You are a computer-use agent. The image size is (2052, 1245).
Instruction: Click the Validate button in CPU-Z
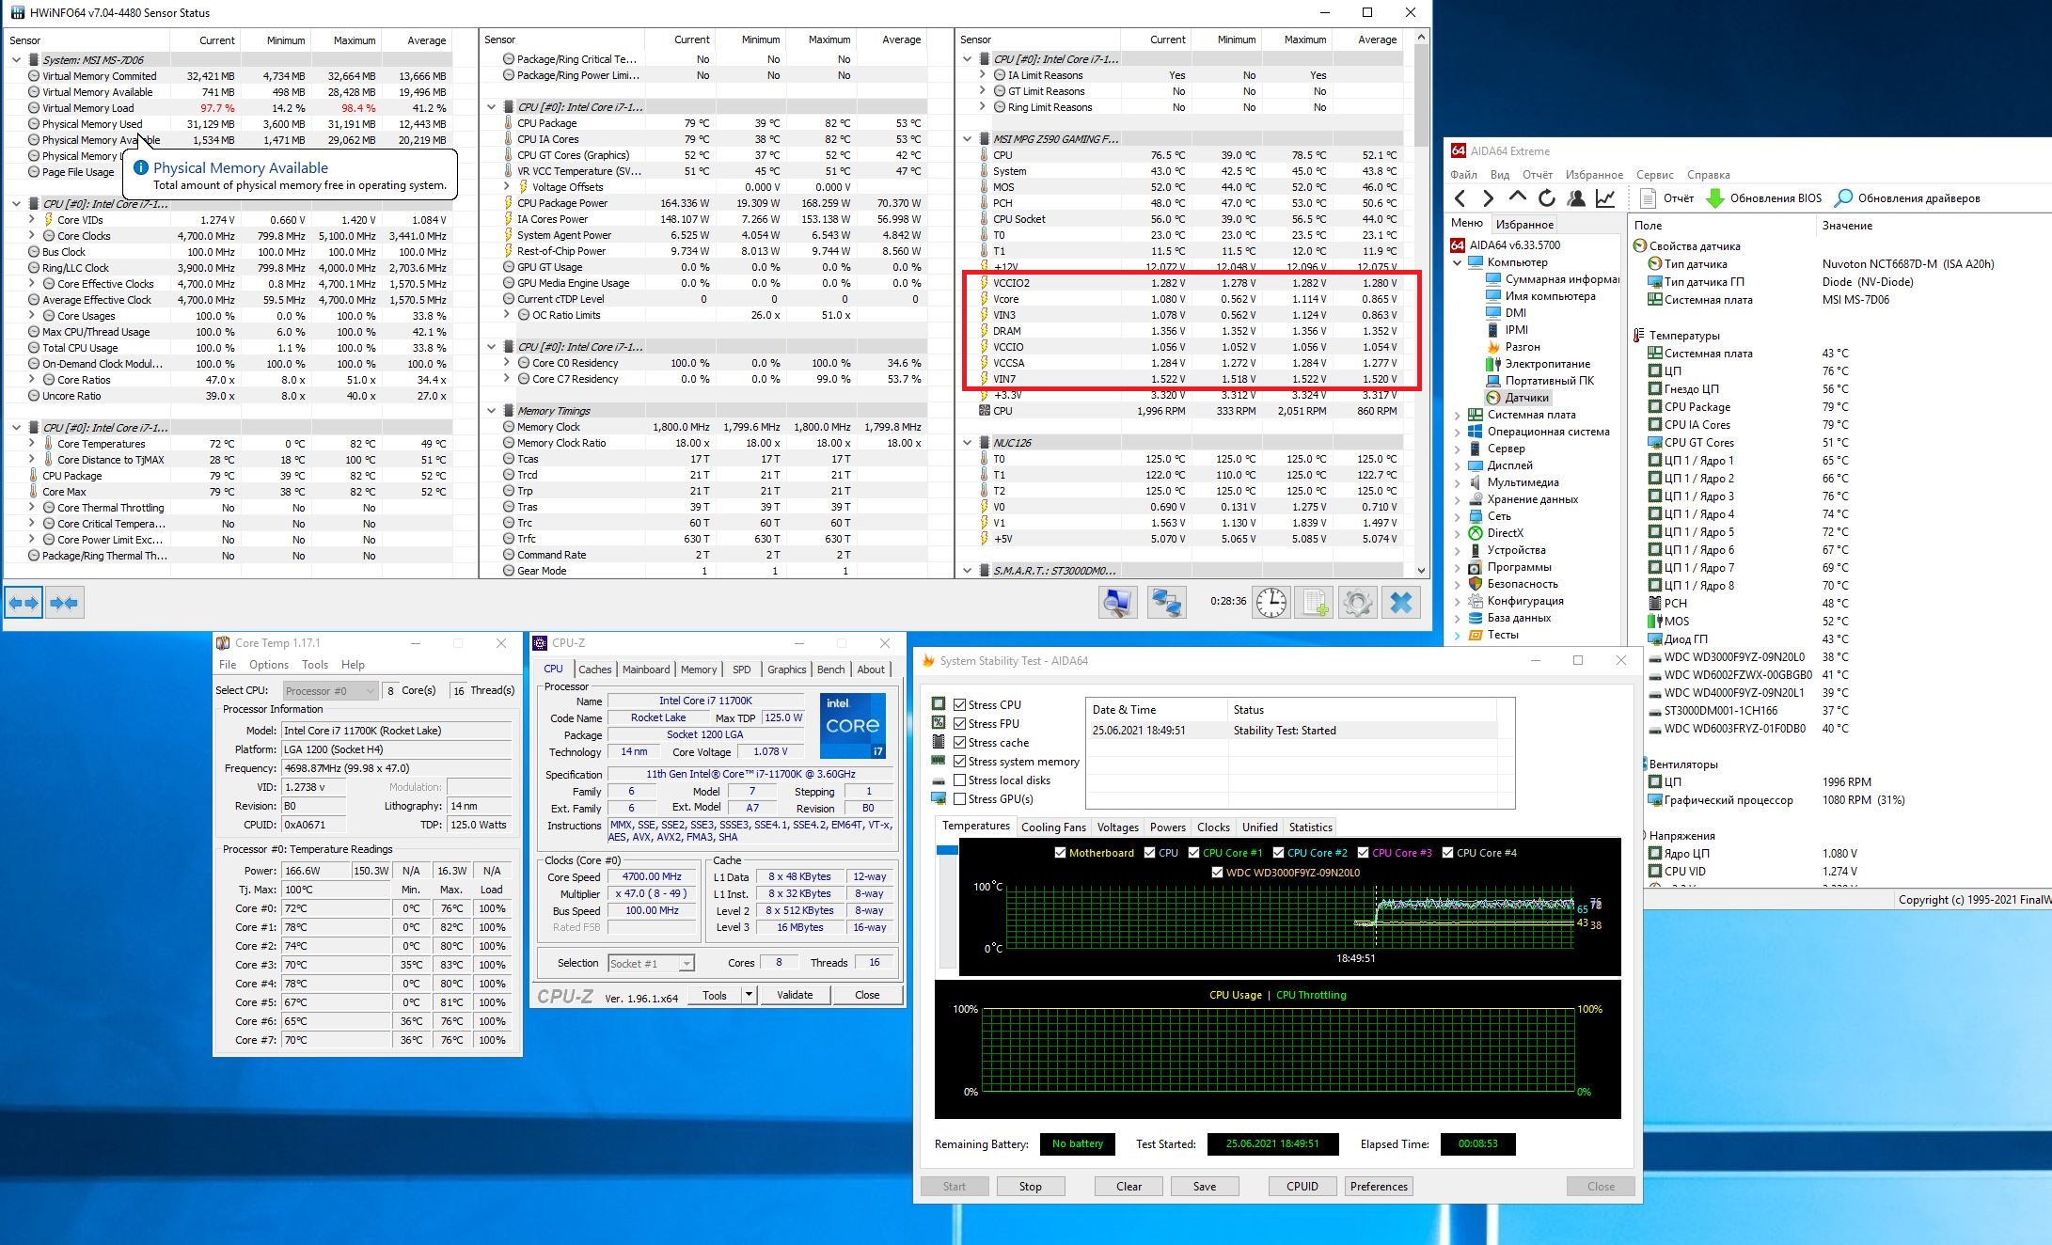tap(795, 995)
